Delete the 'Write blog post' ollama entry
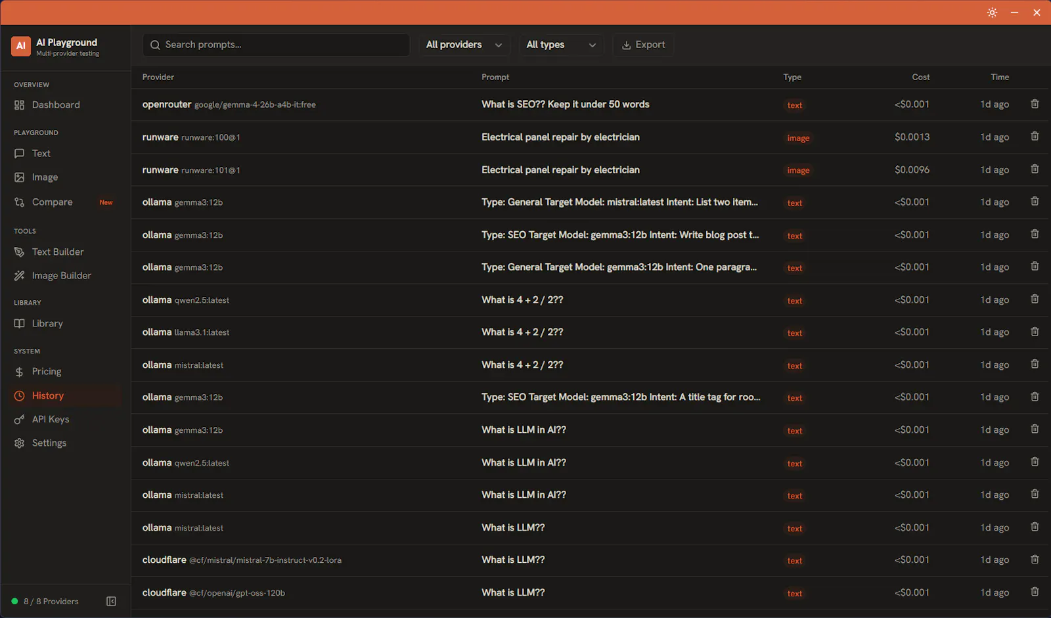1051x618 pixels. pos(1035,234)
